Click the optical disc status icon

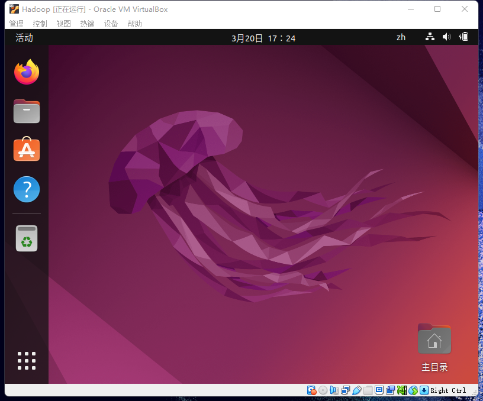323,390
